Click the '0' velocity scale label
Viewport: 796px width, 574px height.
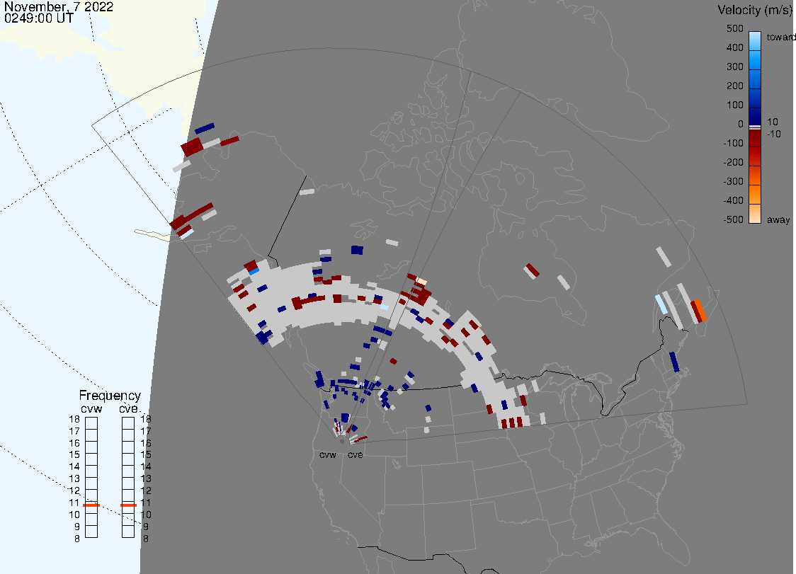coord(741,125)
